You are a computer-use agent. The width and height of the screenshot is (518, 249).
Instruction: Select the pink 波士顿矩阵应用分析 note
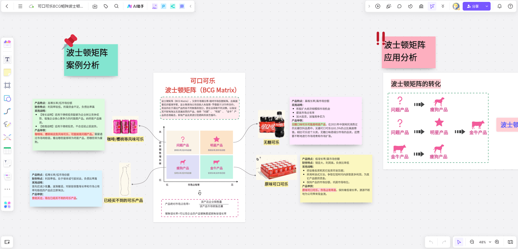coord(408,52)
